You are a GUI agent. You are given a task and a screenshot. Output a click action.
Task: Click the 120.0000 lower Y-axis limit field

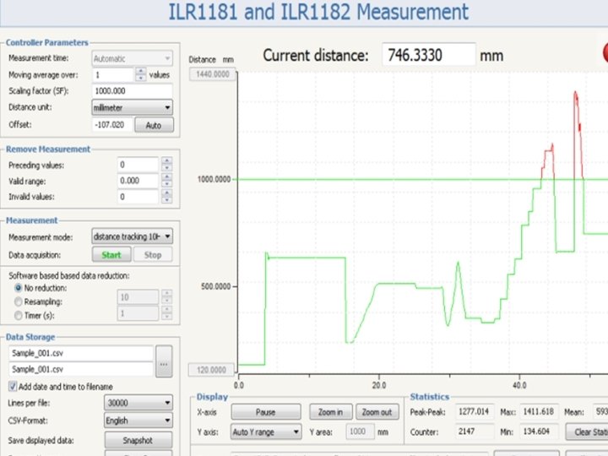[x=211, y=370]
